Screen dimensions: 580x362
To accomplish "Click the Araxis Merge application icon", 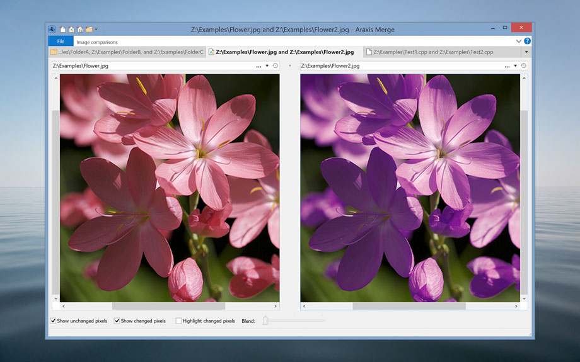I will pyautogui.click(x=52, y=29).
